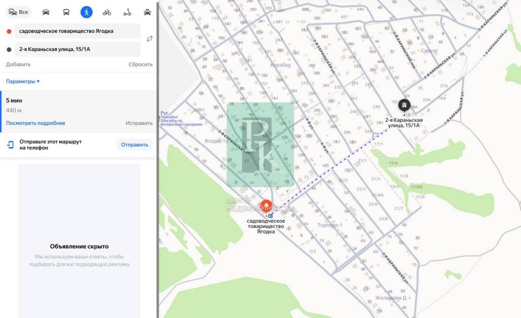Swap start and destination points
521x318 pixels.
pos(150,39)
